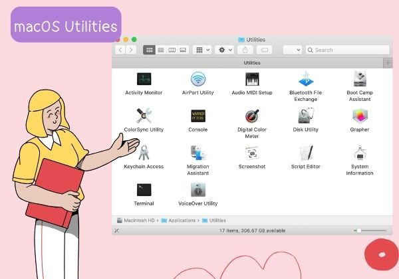Viewport: 399px width, 279px height.
Task: Click the Utilities folder icon in title
Action: tap(241, 40)
